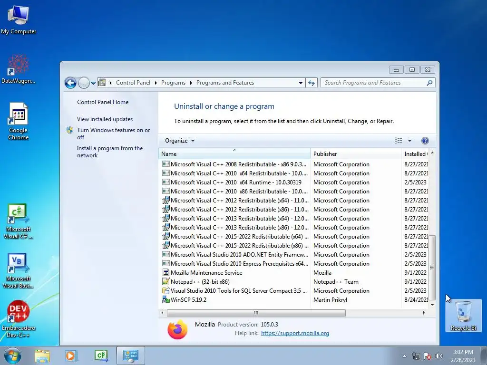
Task: Click the horizontal scrollbar thumb
Action: coord(256,313)
